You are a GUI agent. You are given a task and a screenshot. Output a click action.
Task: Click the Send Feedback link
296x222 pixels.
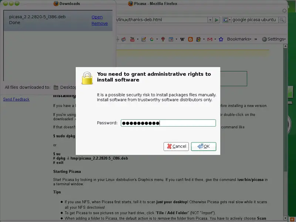pos(16,99)
